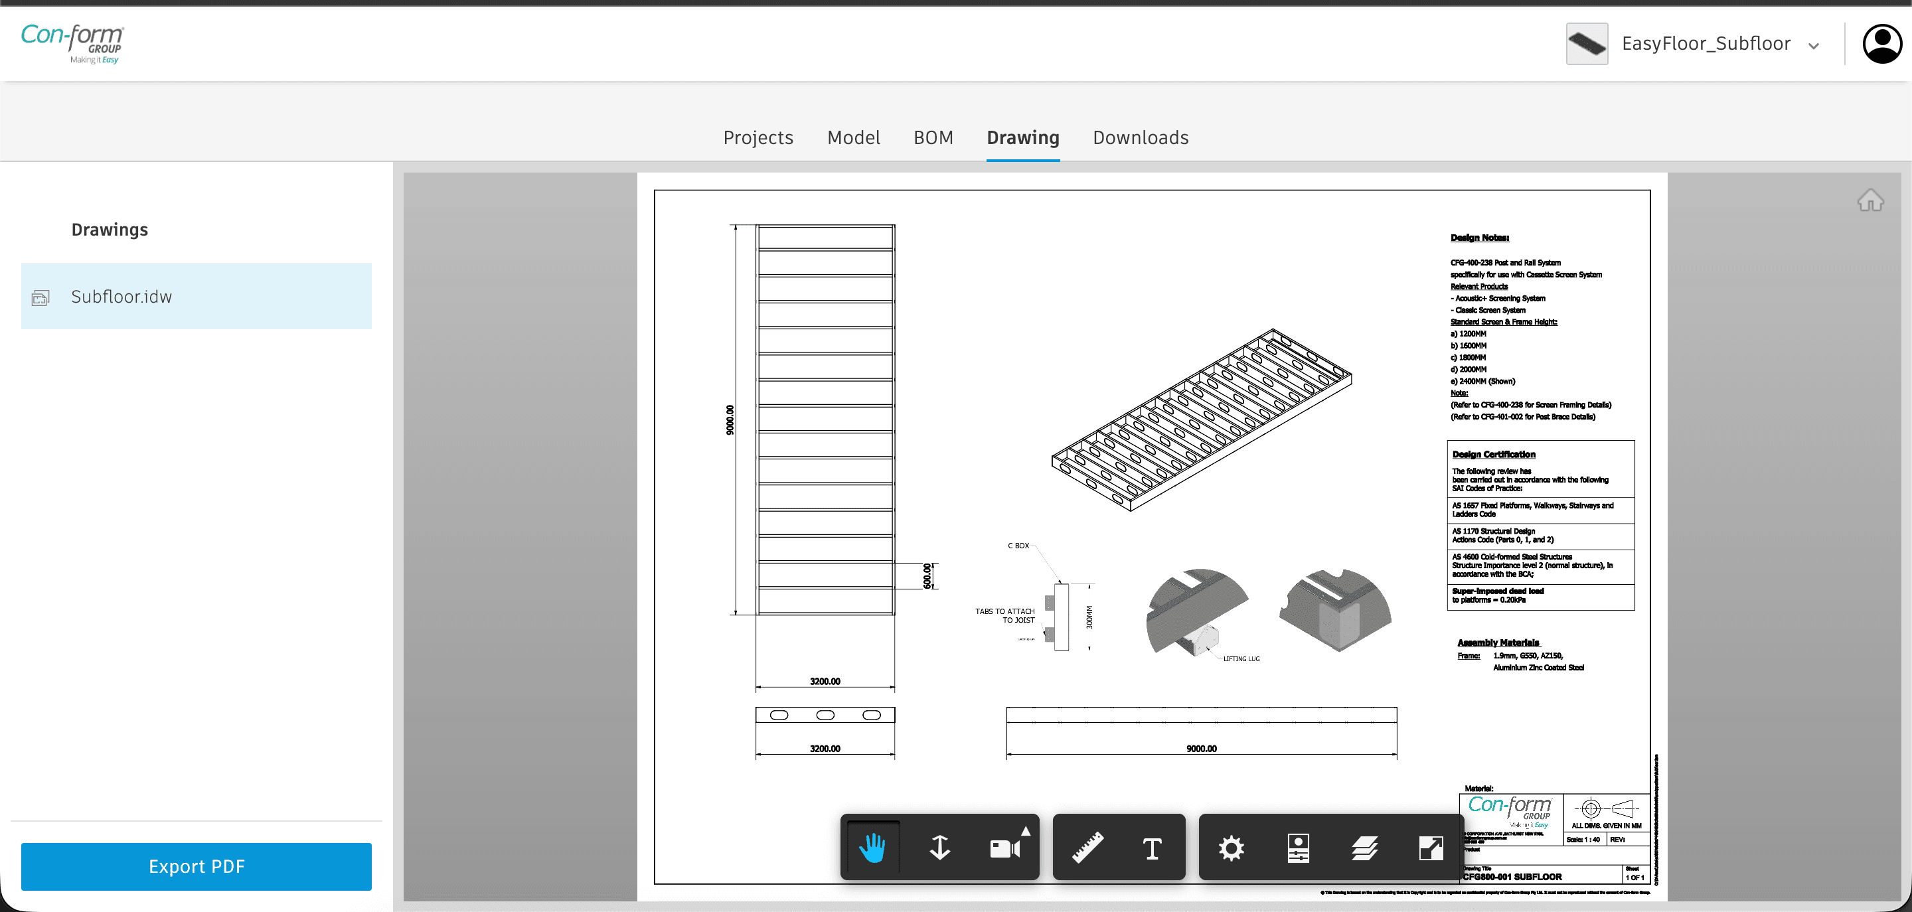This screenshot has height=912, width=1912.
Task: Expand the camera tool submenu arrow
Action: [x=1026, y=831]
